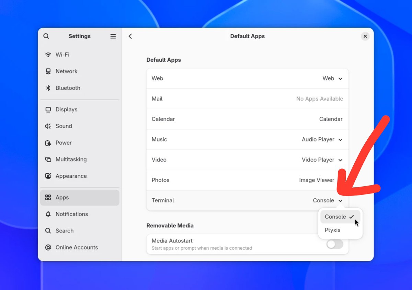Click the Notifications bell icon

48,214
